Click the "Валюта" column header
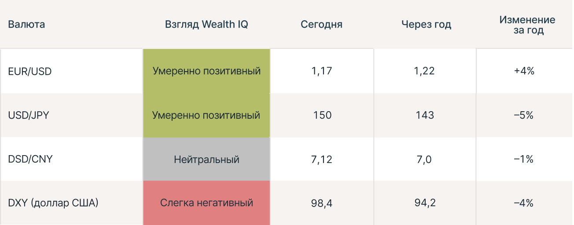The width and height of the screenshot is (574, 225). tap(26, 24)
